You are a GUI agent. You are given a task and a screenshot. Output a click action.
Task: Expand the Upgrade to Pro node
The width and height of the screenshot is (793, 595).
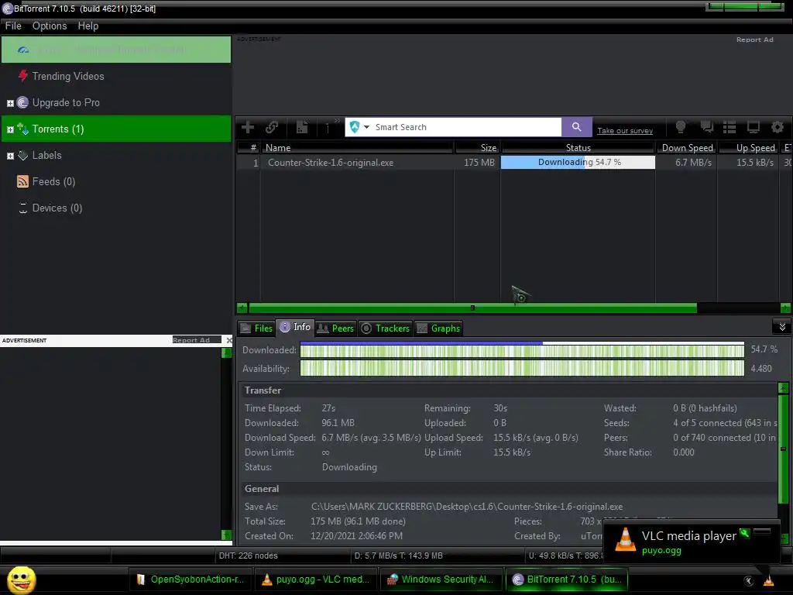tap(10, 103)
